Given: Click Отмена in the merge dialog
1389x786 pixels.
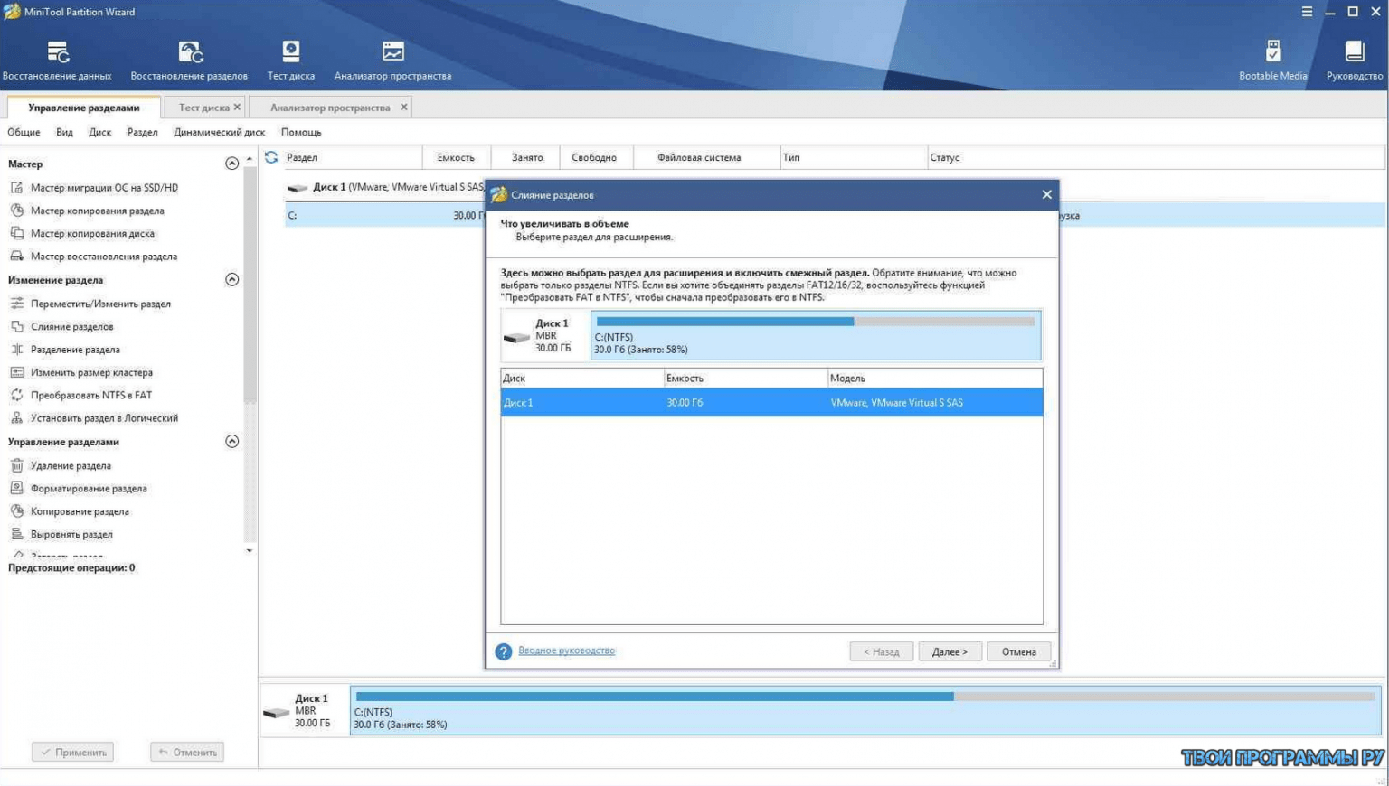Looking at the screenshot, I should point(1019,651).
